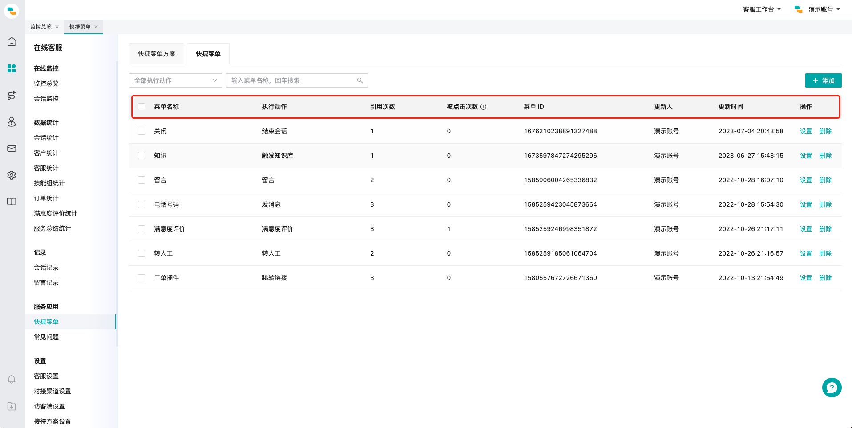Open 满意度评价统计 in the sidebar
Screen dimensions: 852x428
click(x=56, y=213)
